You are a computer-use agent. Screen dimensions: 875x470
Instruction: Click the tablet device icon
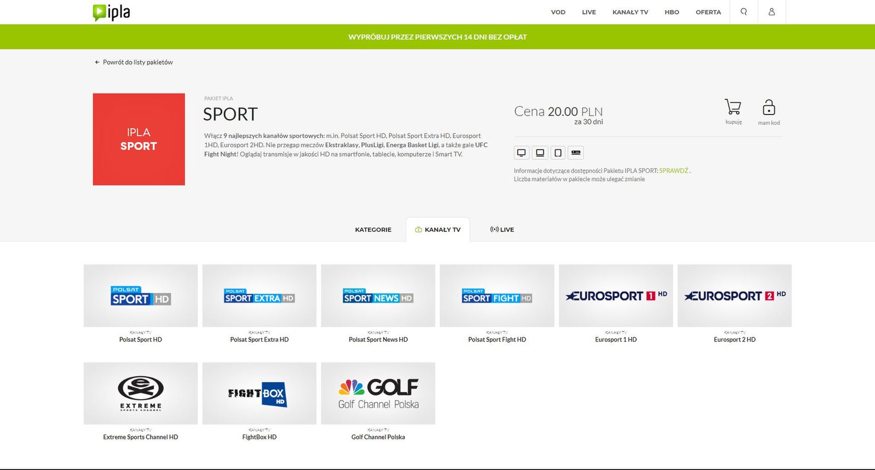pyautogui.click(x=558, y=153)
